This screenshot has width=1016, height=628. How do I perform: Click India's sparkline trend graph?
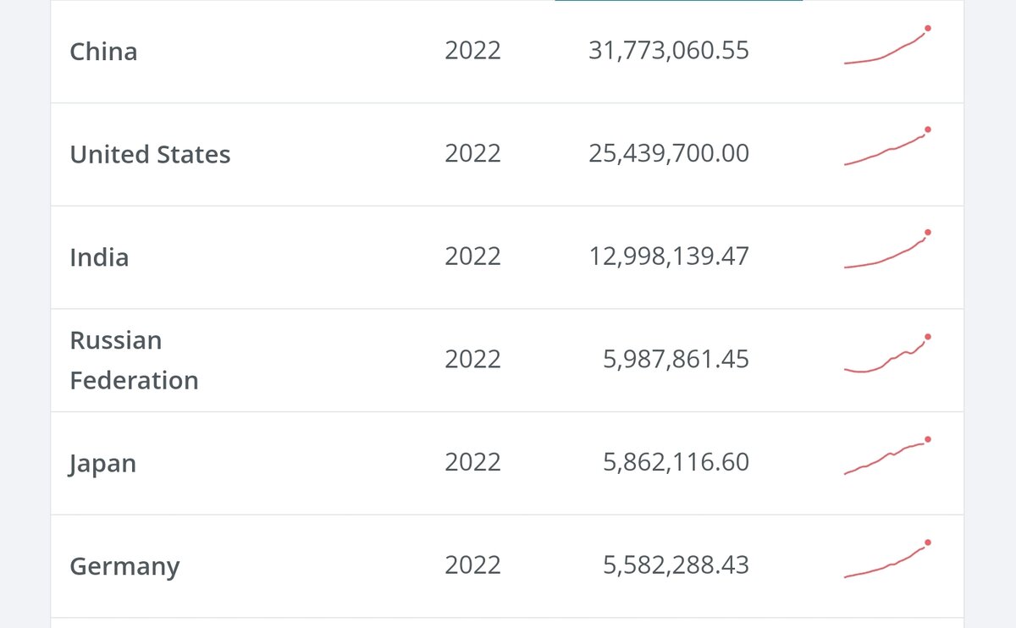tap(887, 251)
